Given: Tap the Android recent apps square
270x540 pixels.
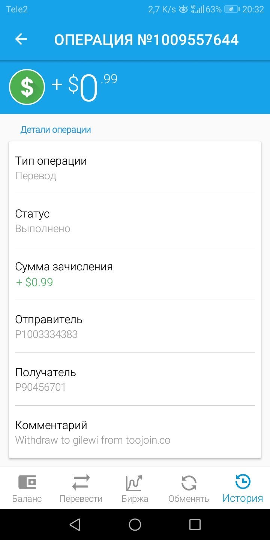Looking at the screenshot, I should pos(195,525).
